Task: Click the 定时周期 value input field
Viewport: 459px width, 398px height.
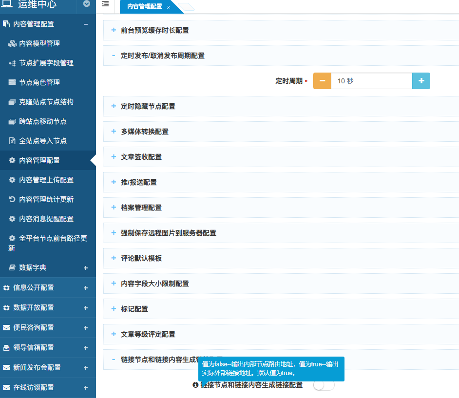Action: point(371,81)
